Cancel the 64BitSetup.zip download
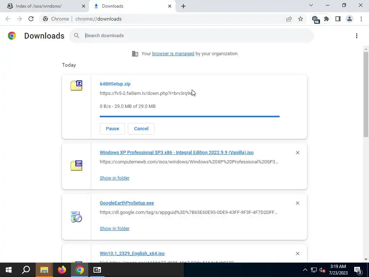The image size is (369, 277). (141, 129)
